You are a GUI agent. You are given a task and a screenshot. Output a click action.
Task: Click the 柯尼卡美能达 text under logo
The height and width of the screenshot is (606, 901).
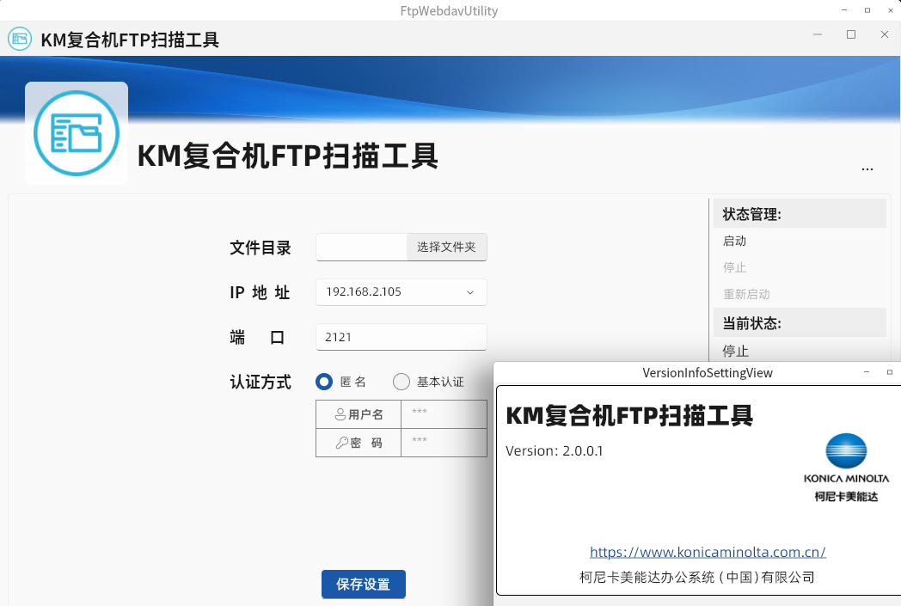(846, 496)
